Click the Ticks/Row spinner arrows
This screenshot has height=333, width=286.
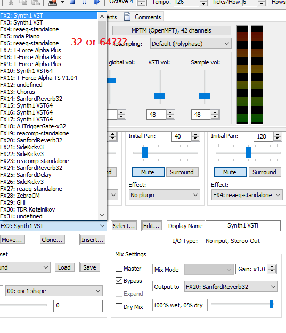coord(262,3)
